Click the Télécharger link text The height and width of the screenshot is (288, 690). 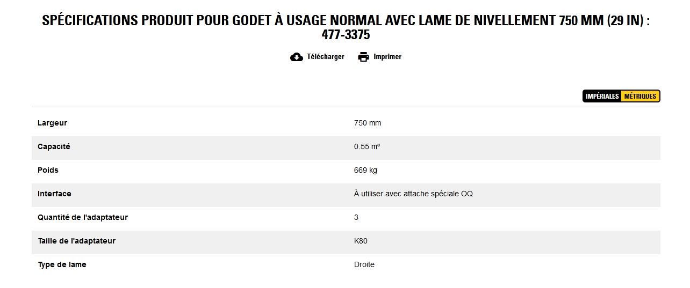click(x=325, y=57)
